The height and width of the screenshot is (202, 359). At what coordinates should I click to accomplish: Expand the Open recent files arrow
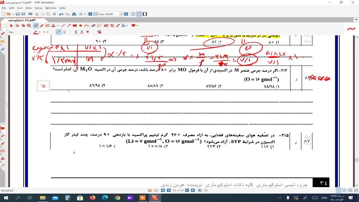(x=13, y=14)
